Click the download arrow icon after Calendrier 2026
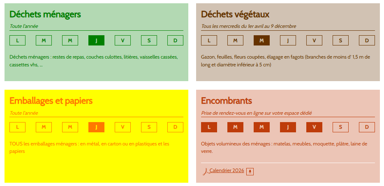Screen dimensions: 384x186 tap(250, 171)
